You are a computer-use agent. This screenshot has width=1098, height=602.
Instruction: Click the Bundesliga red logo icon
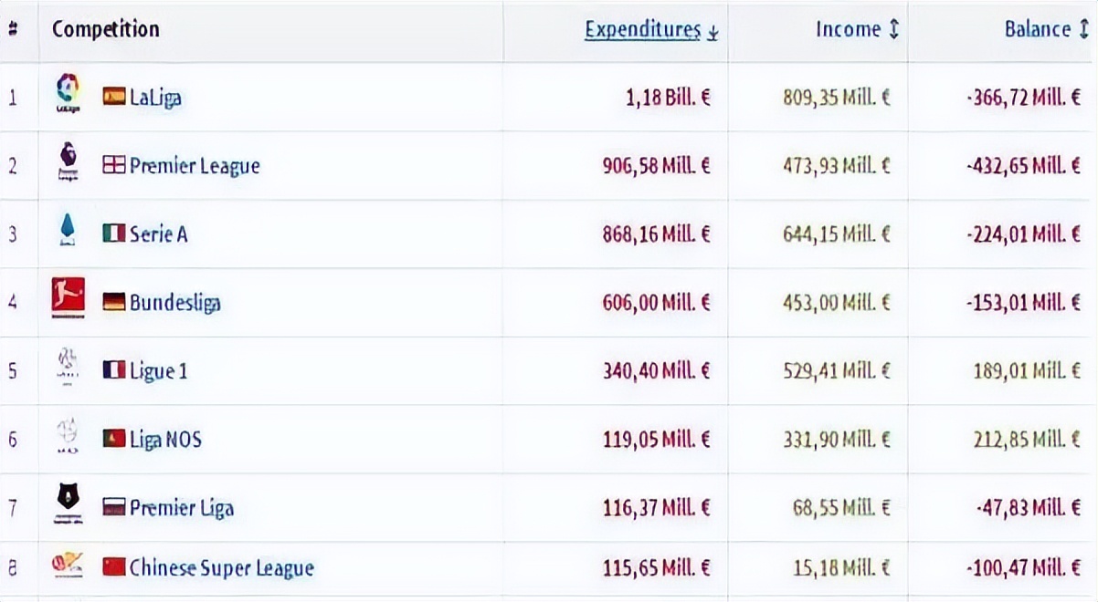click(68, 299)
